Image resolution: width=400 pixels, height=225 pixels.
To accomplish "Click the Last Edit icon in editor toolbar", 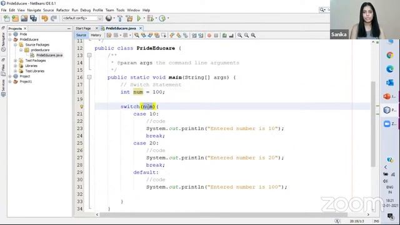I will (109, 35).
